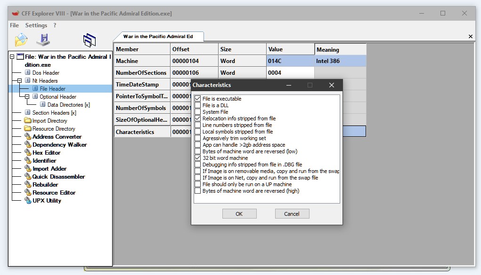481x275 pixels.
Task: Minimize the Characteristics dialog
Action: click(289, 85)
